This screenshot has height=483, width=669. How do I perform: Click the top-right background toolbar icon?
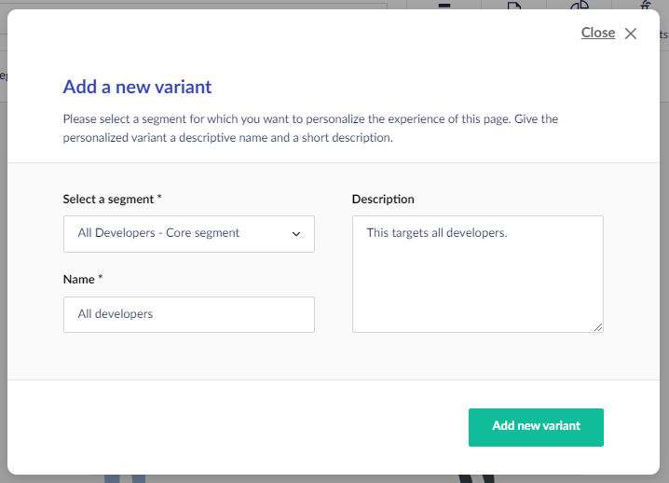647,6
